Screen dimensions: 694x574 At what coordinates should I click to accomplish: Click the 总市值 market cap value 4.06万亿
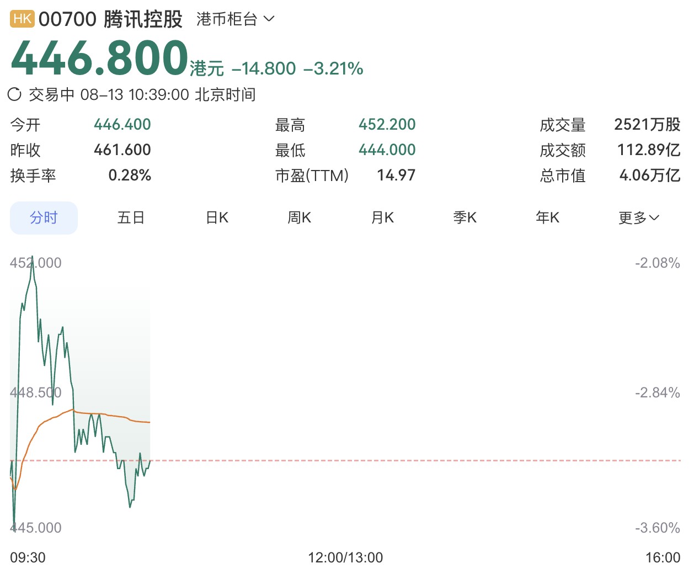(650, 176)
